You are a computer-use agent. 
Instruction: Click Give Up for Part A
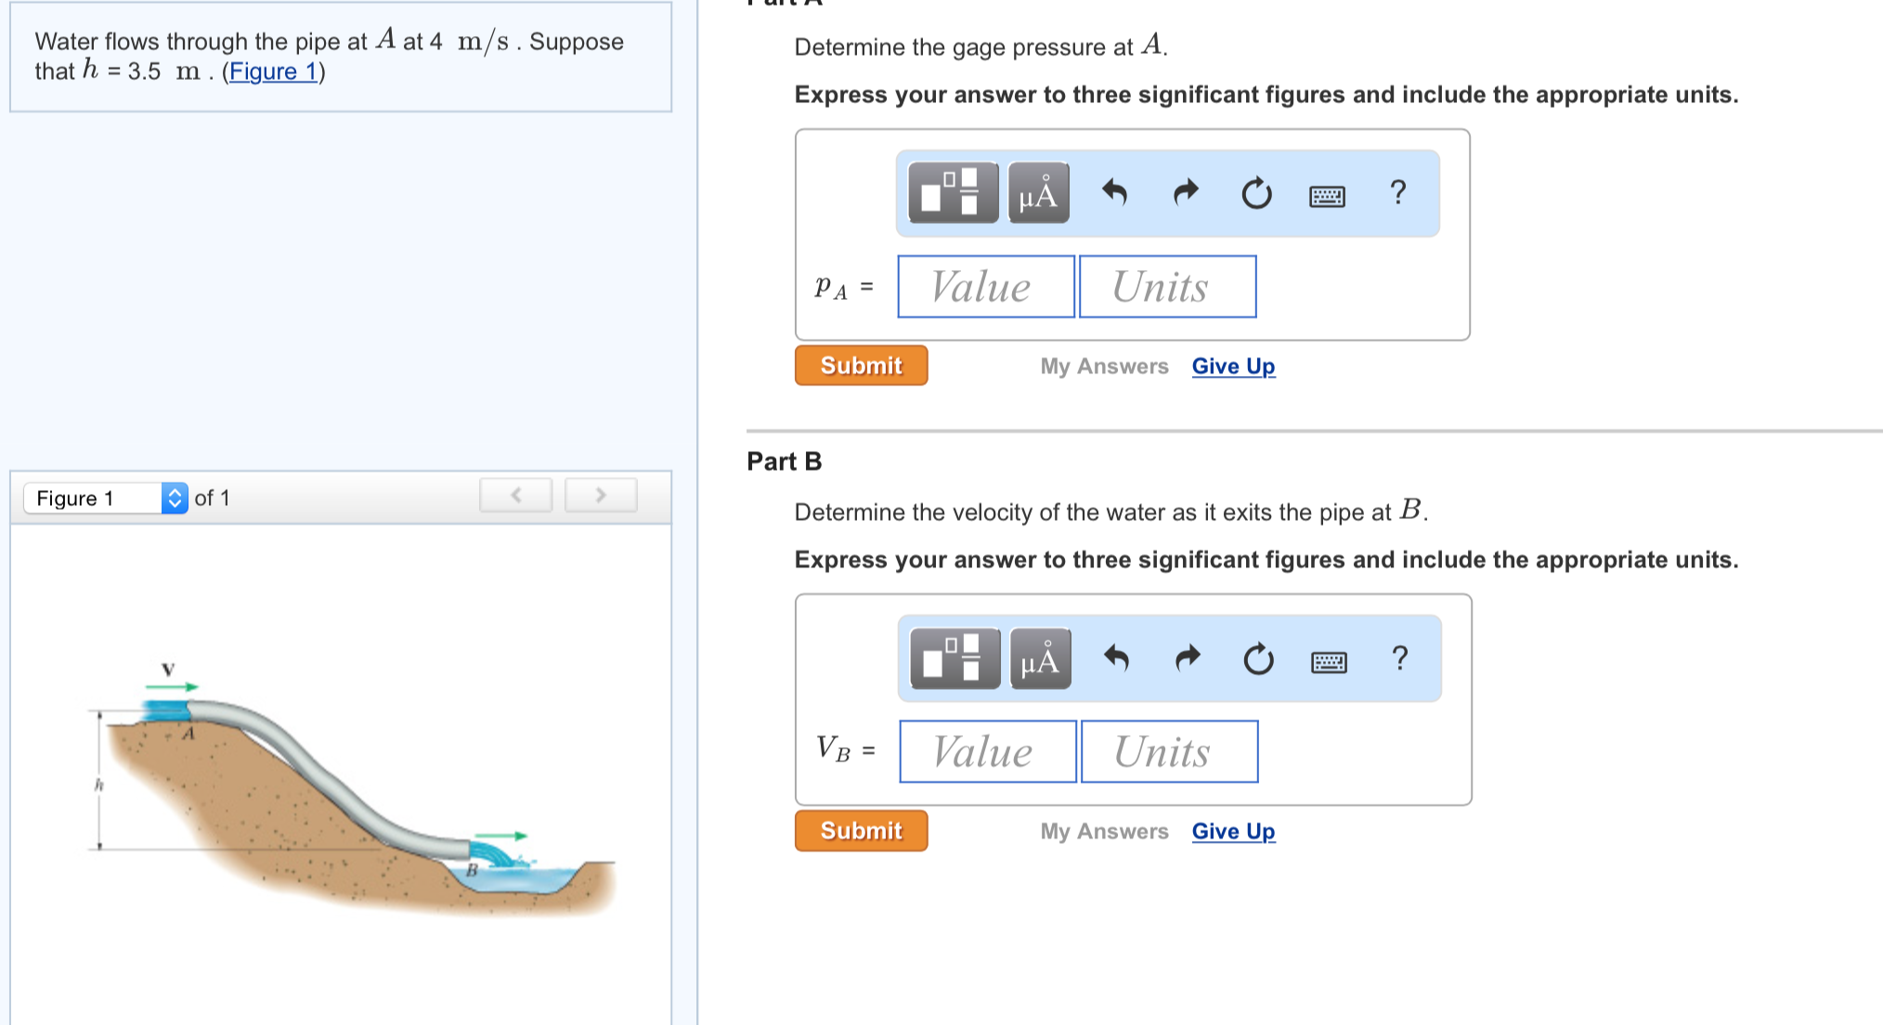click(1233, 366)
